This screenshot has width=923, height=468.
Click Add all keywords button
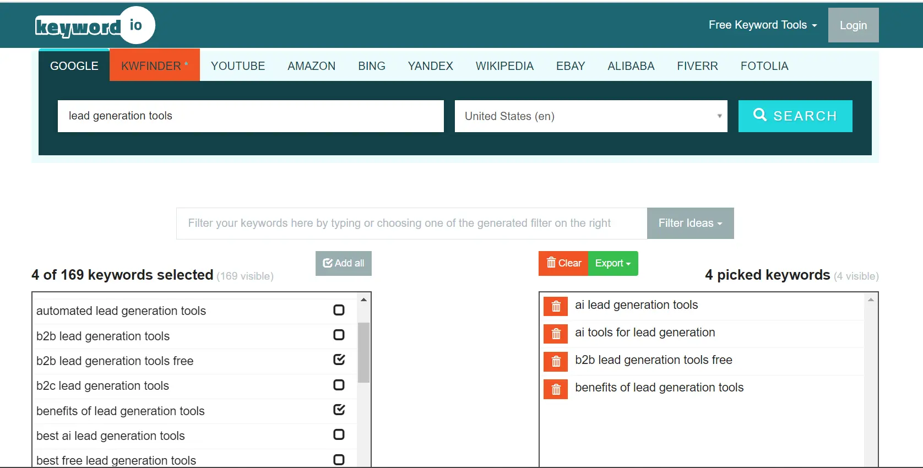[x=344, y=263]
